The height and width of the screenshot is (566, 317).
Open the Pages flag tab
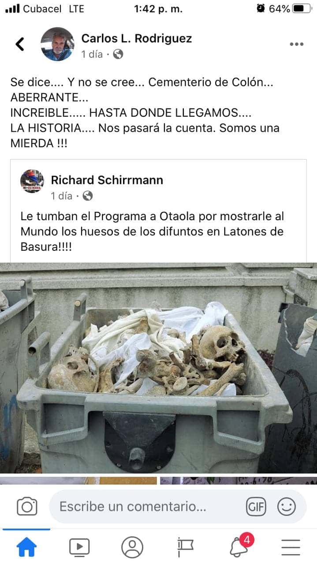[x=185, y=547]
